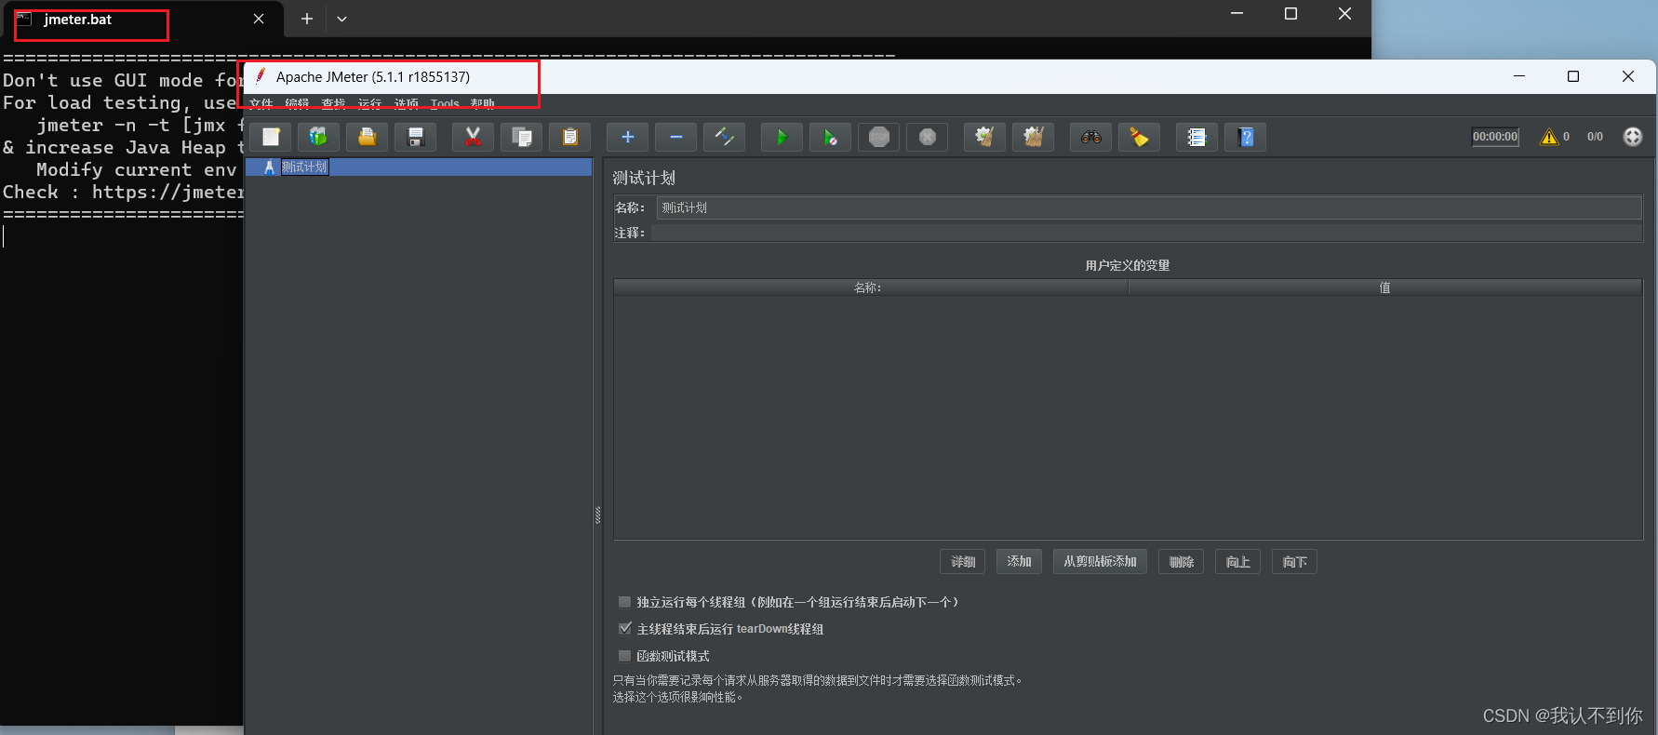The image size is (1658, 735).
Task: Click Start no pauses icon
Action: (x=830, y=138)
